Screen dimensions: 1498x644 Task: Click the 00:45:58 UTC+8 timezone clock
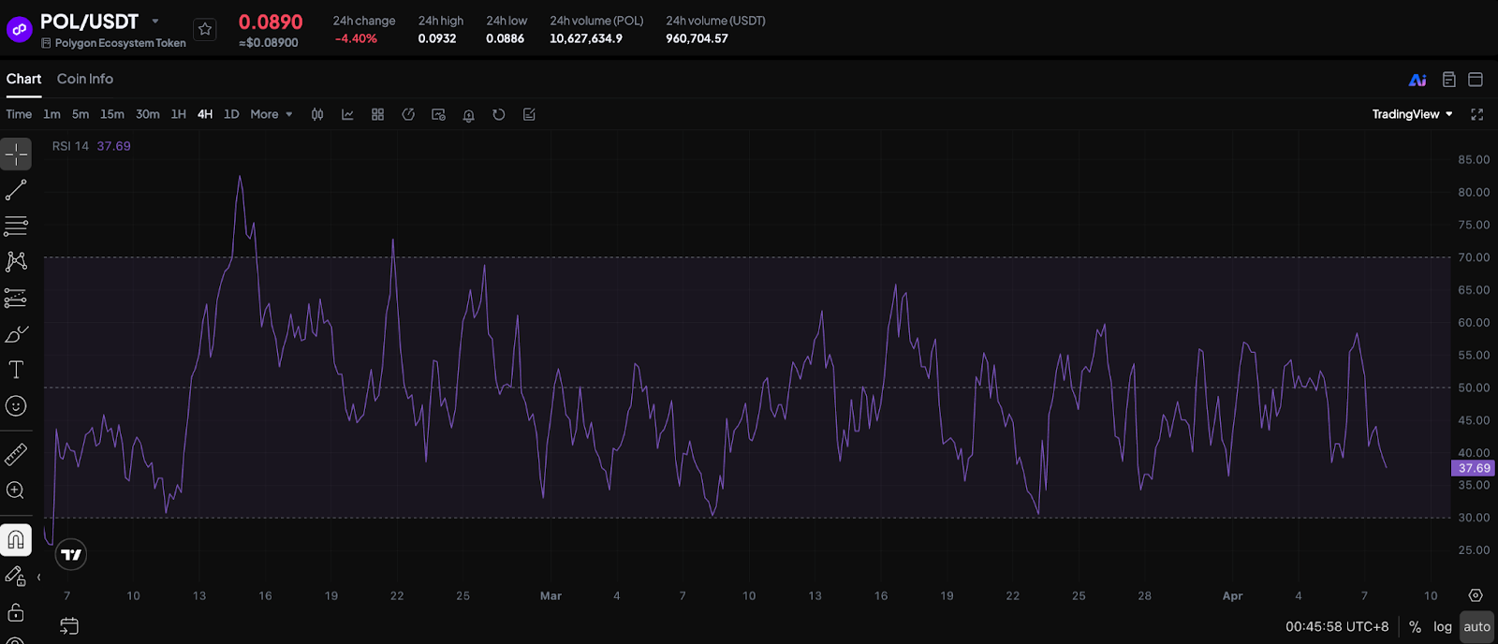[x=1337, y=627]
